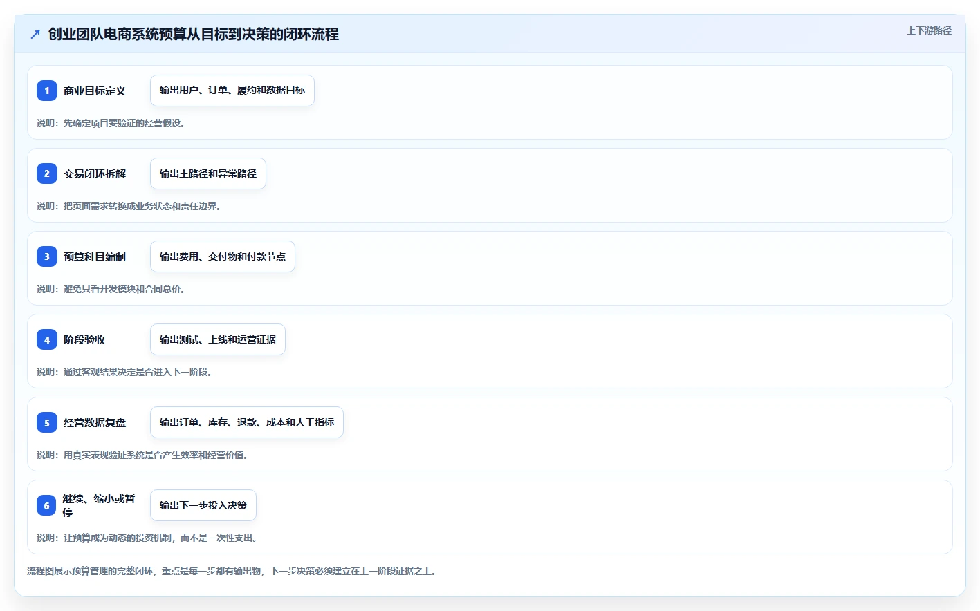
Task: Select the step 6 number badge
Action: coord(47,505)
